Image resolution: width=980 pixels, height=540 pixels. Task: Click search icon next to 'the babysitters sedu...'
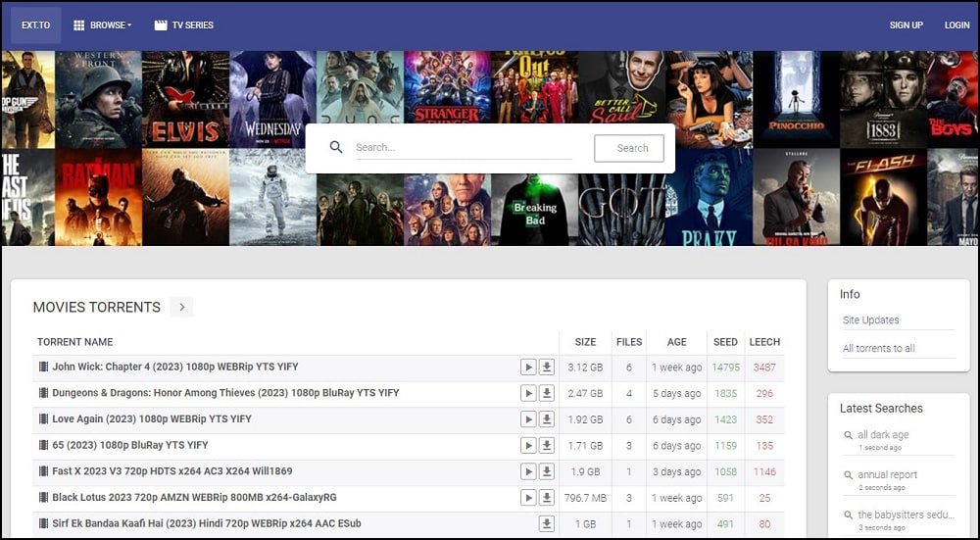click(x=848, y=515)
